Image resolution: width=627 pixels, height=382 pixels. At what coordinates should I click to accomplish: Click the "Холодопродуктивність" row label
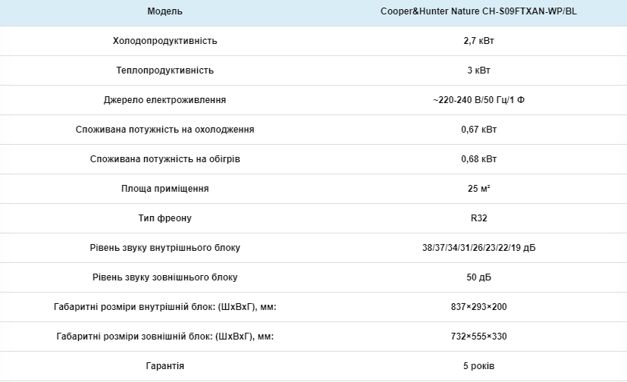[165, 41]
